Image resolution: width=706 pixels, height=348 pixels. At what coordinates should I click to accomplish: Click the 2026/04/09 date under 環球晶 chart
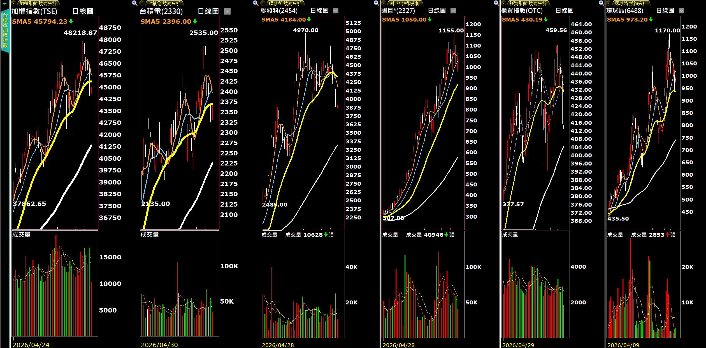click(623, 345)
